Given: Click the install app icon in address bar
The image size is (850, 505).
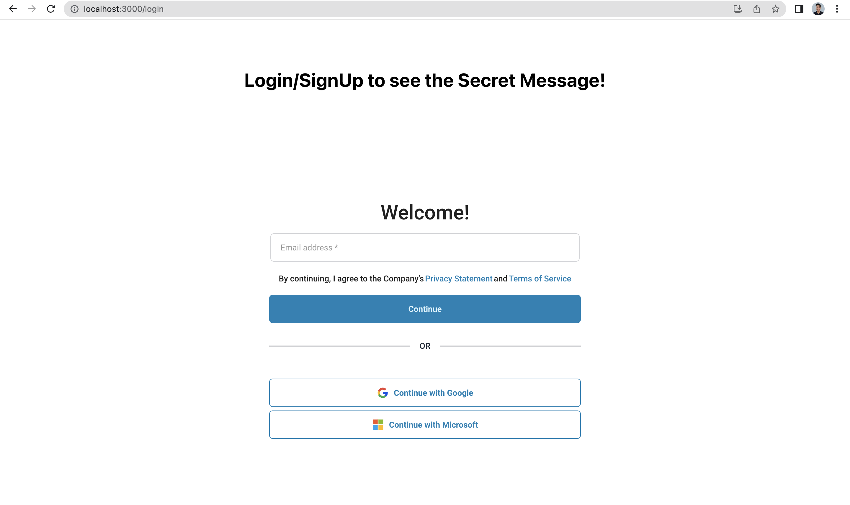Looking at the screenshot, I should 738,9.
